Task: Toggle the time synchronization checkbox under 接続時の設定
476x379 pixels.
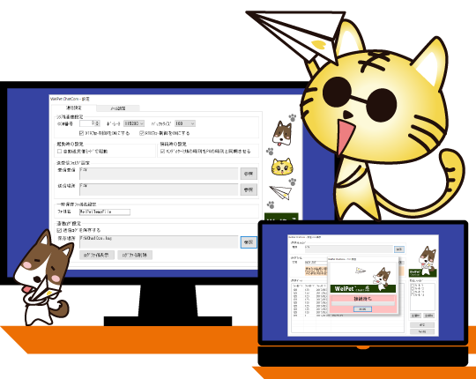Action: [162, 151]
